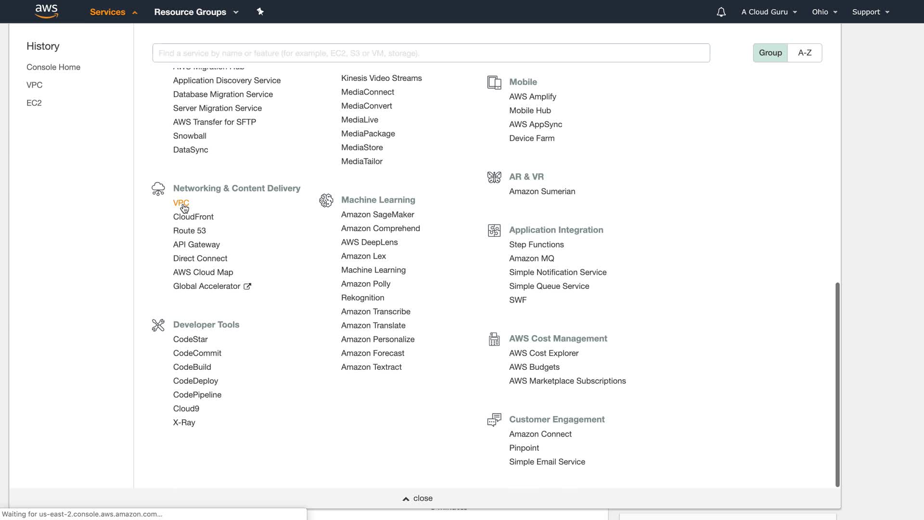Viewport: 924px width, 520px height.
Task: Switch service view to Group
Action: 770,53
